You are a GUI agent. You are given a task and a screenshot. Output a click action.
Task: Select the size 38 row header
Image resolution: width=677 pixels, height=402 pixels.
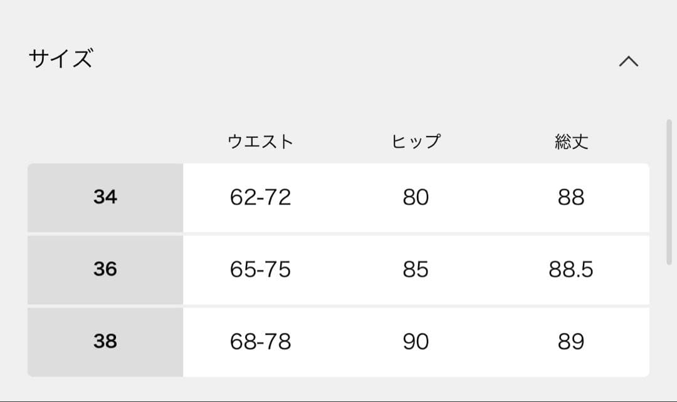click(x=105, y=341)
